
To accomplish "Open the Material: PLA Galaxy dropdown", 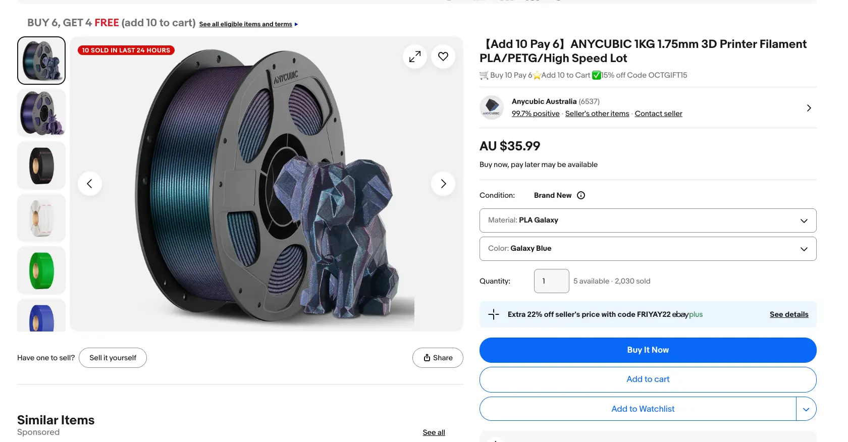I will [648, 220].
